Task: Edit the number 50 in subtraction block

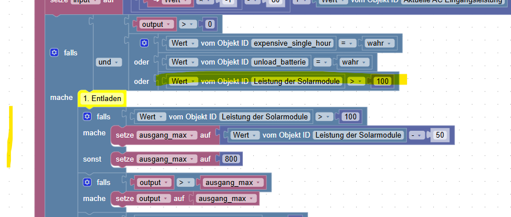Action: click(440, 135)
